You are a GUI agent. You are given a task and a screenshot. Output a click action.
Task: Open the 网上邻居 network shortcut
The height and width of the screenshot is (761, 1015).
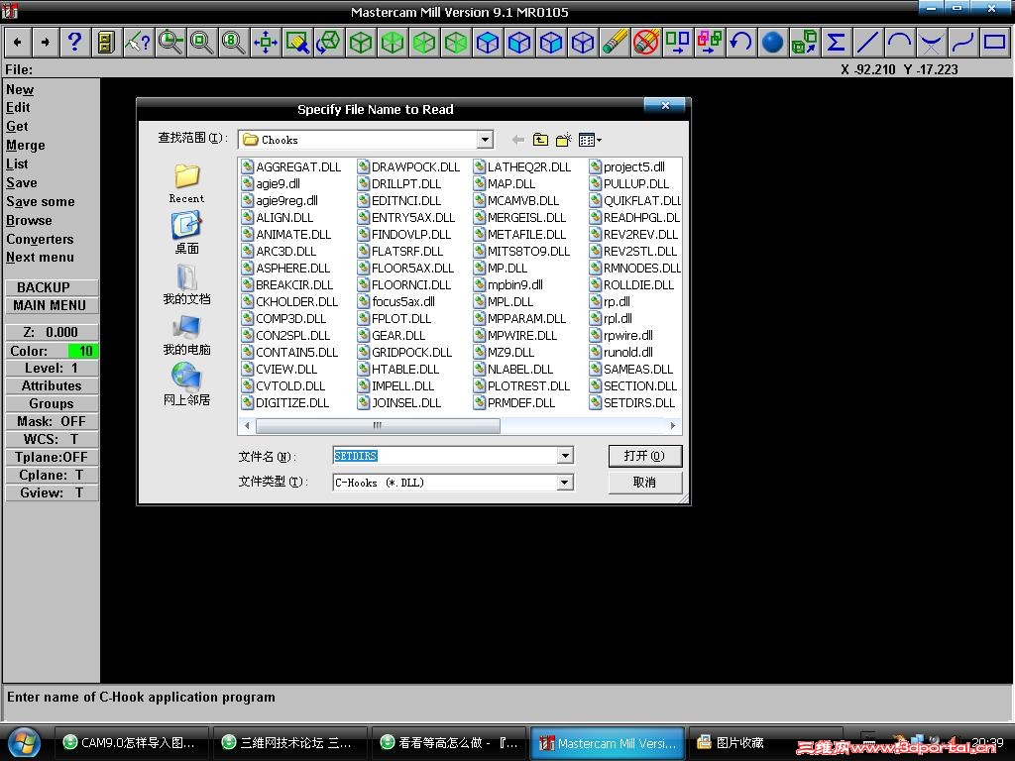[x=186, y=385]
